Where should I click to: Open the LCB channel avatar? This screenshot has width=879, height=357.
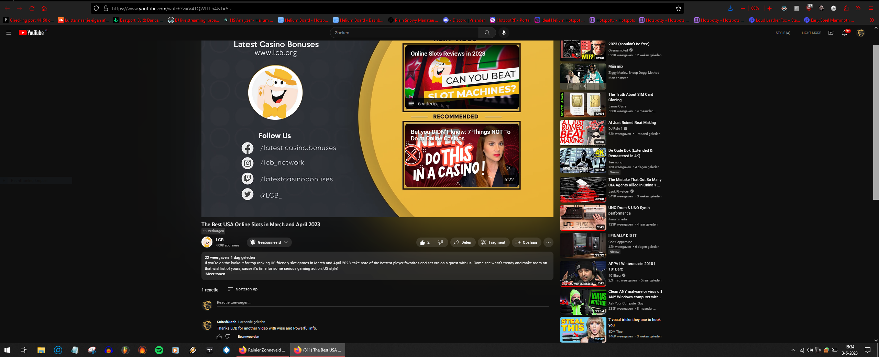(207, 242)
